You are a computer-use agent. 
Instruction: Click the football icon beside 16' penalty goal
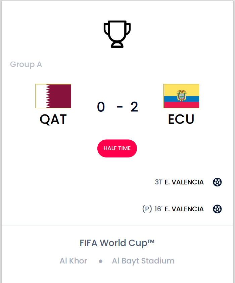[x=217, y=209]
